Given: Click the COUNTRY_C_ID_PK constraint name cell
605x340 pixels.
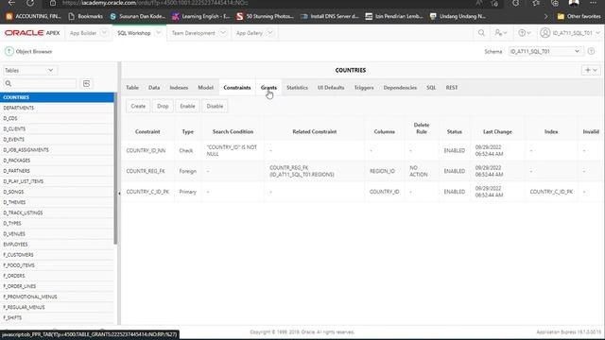Looking at the screenshot, I should coord(147,192).
